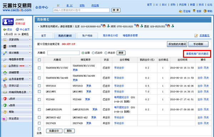Expand the 买家求购 sidebar menu arrow
Image resolution: width=214 pixels, height=137 pixels.
pos(30,40)
